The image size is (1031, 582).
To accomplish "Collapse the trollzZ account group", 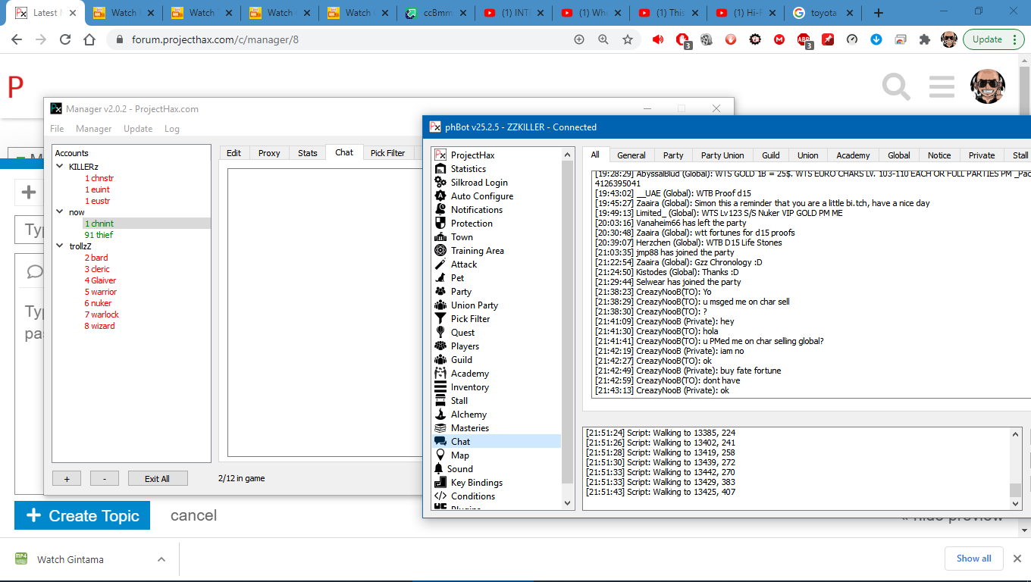I will click(x=60, y=246).
